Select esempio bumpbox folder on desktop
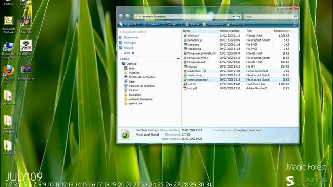Image resolution: width=333 pixels, height=187 pixels. tap(8, 124)
